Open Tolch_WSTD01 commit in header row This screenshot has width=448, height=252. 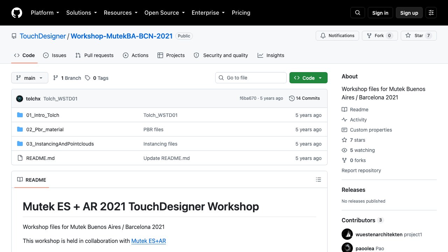click(x=60, y=99)
